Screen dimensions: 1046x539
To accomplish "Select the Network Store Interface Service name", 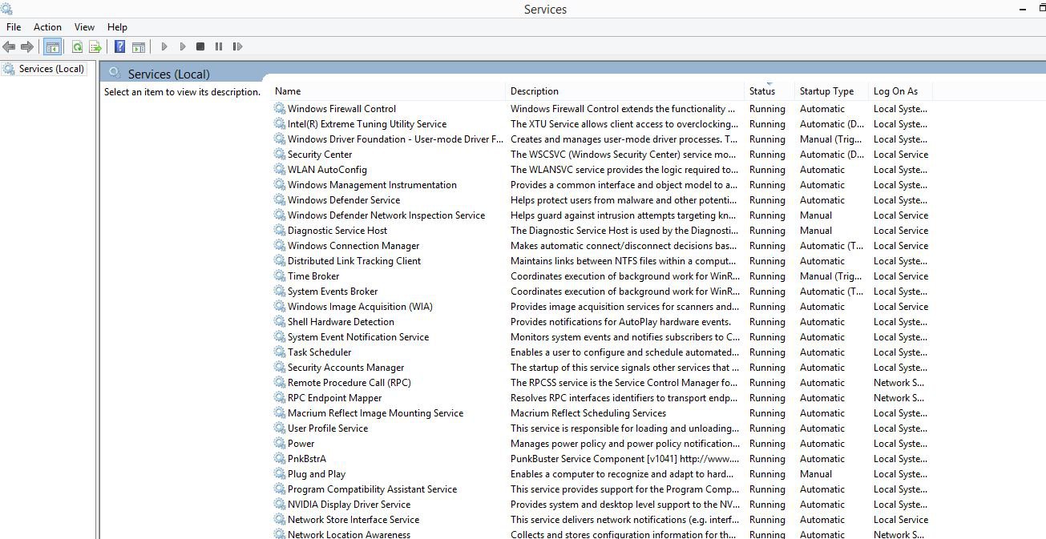I will click(x=353, y=520).
